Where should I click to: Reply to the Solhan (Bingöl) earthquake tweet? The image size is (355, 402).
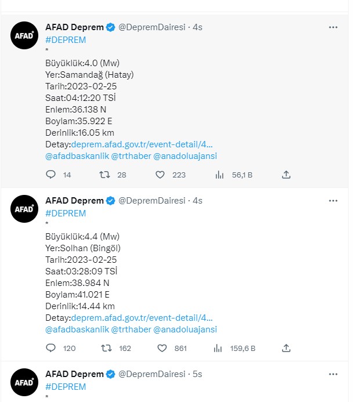click(50, 348)
